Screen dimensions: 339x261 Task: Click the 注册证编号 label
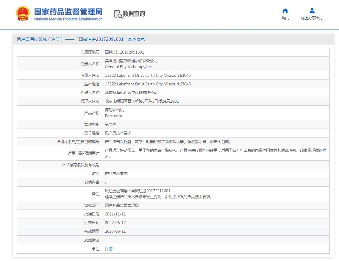(90, 52)
